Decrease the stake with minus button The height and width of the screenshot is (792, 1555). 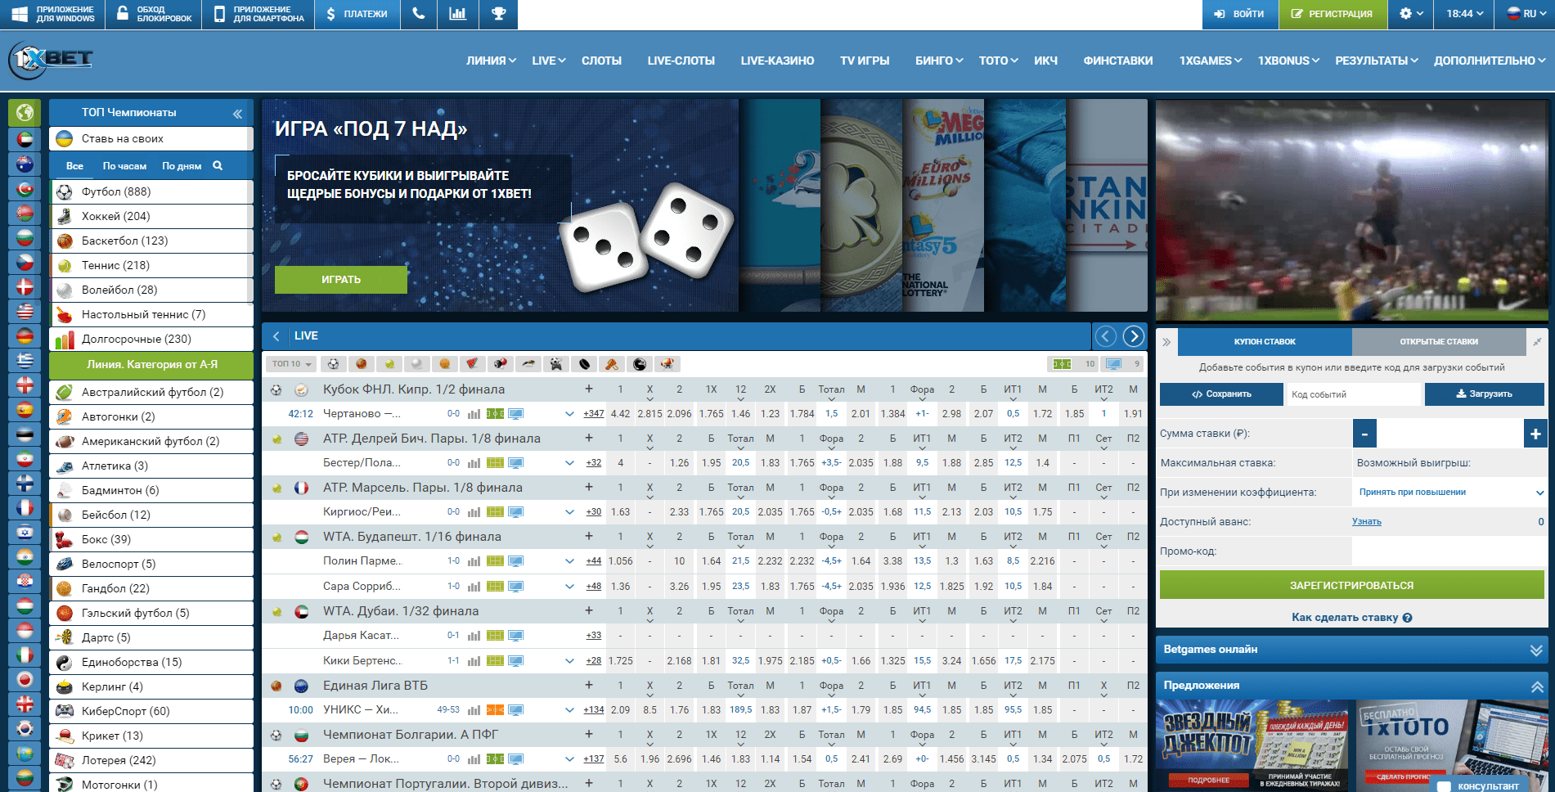[1364, 434]
